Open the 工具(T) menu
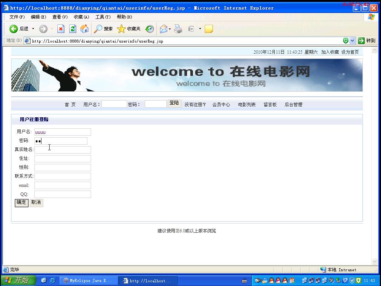This screenshot has width=381, height=286. [x=103, y=17]
